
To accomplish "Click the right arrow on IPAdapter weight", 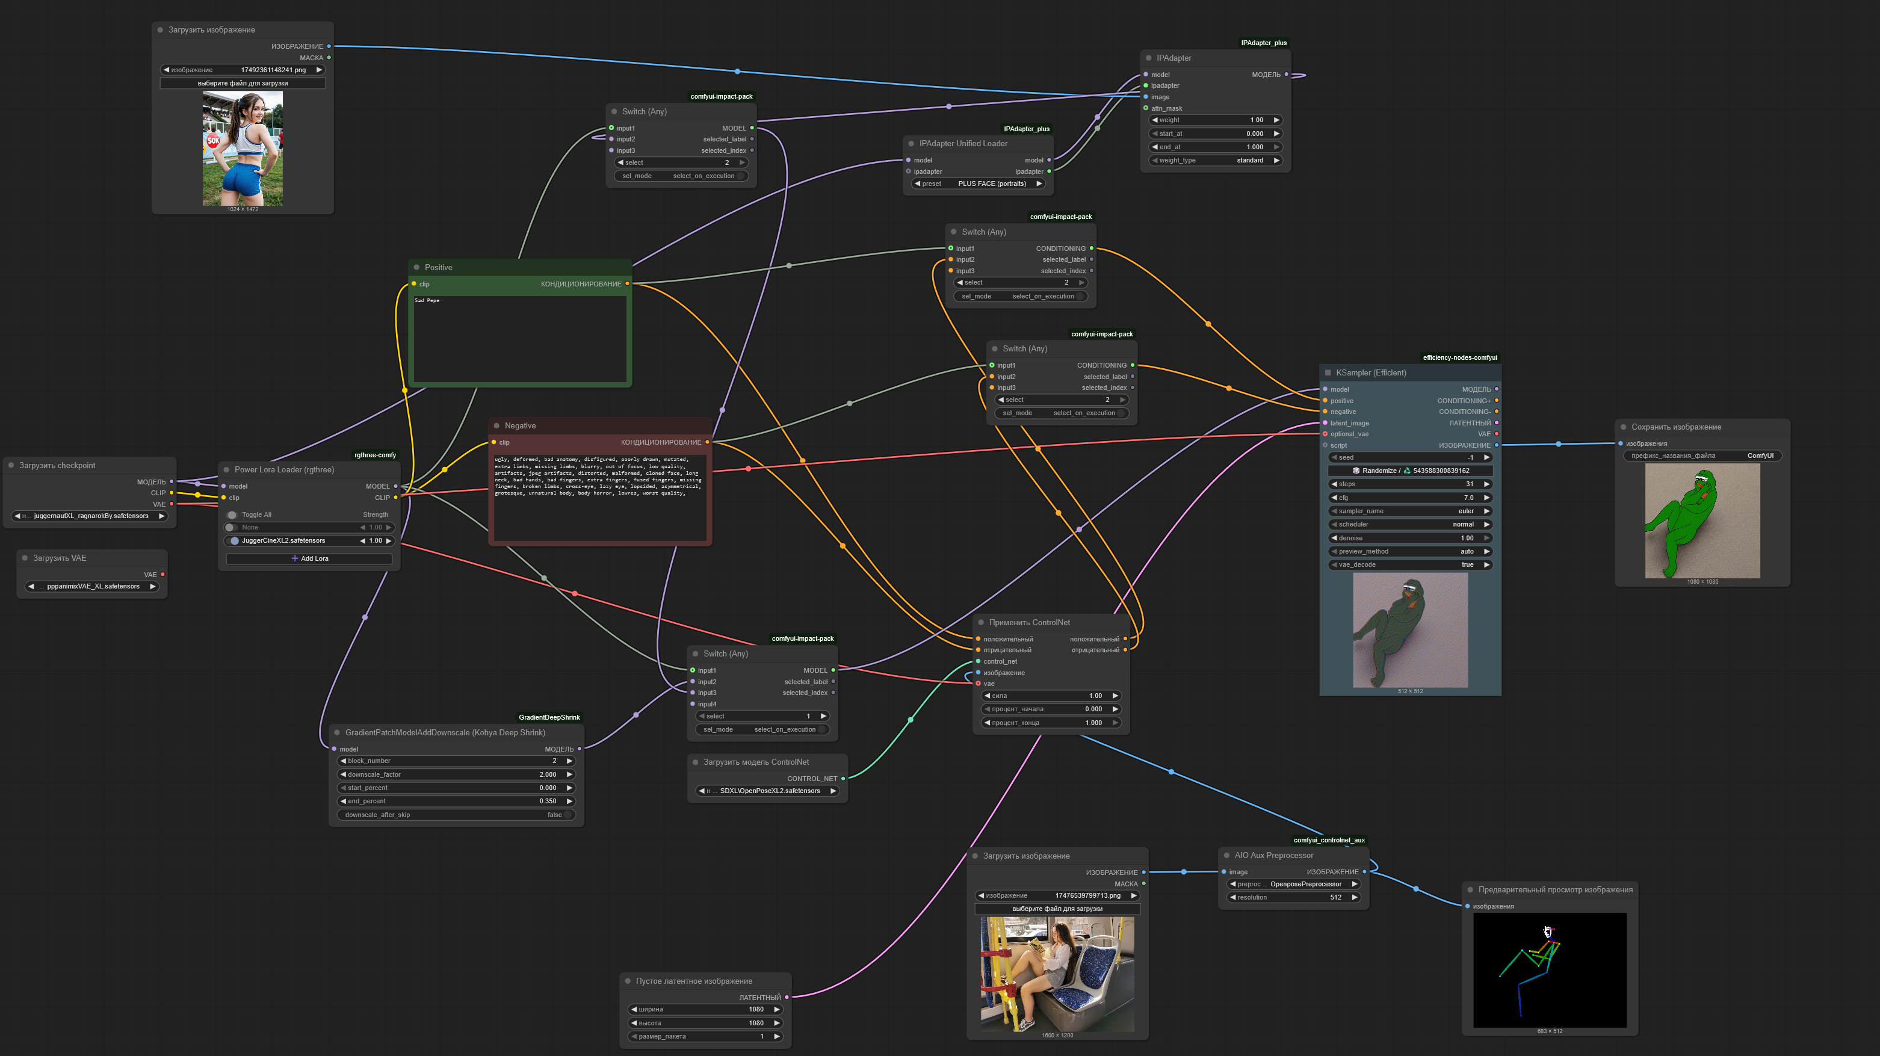I will (x=1276, y=120).
